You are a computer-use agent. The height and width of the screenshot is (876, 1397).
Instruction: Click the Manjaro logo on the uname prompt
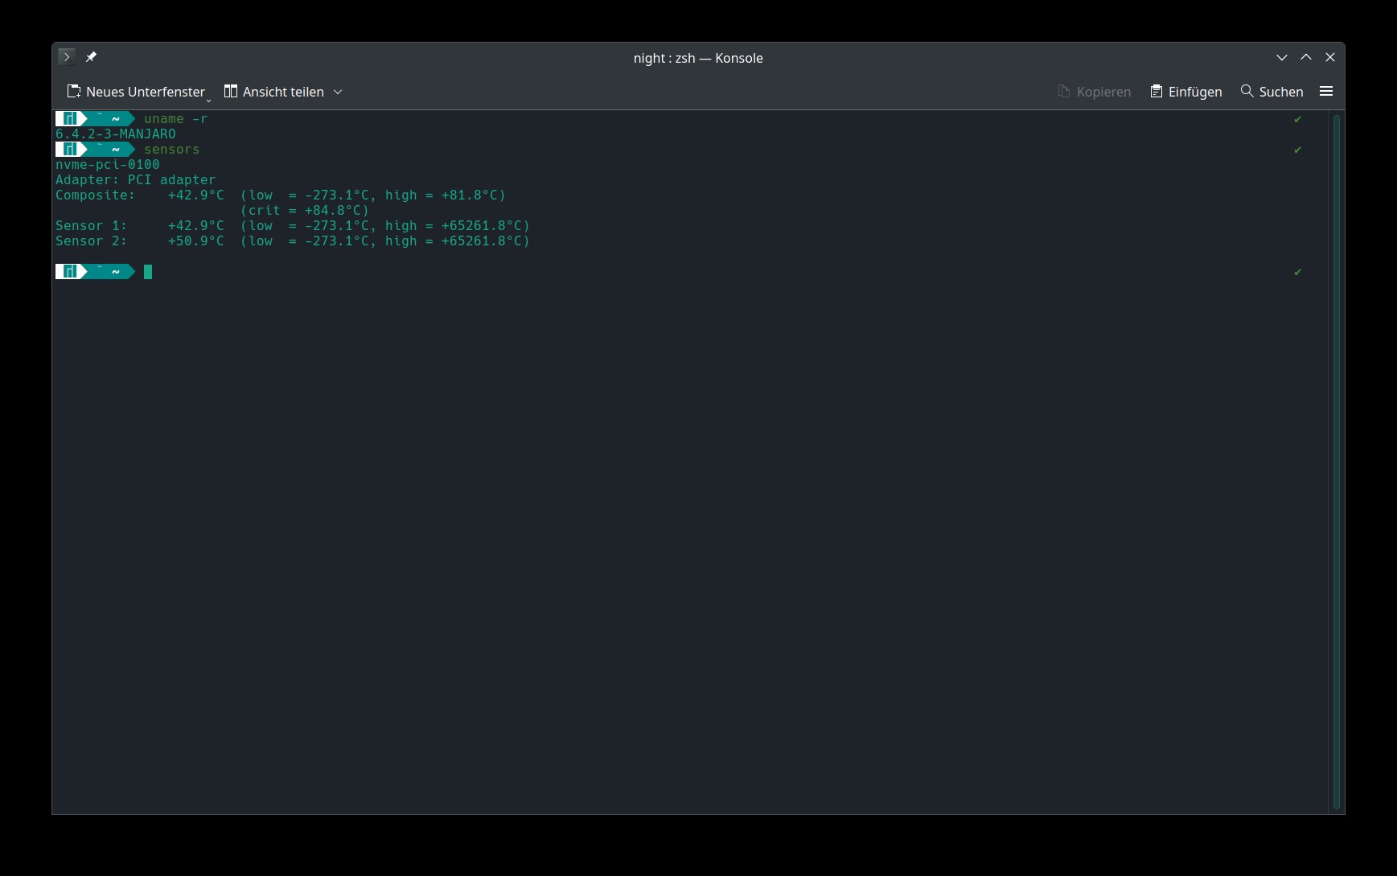pos(70,119)
